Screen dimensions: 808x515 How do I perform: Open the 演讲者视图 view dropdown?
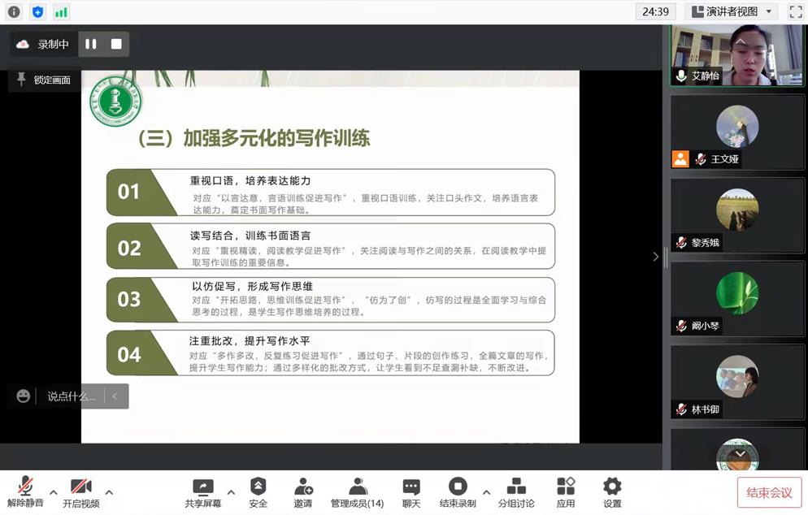point(731,11)
